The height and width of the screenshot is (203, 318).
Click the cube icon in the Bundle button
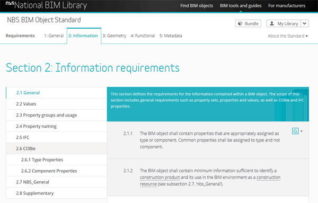pyautogui.click(x=240, y=23)
